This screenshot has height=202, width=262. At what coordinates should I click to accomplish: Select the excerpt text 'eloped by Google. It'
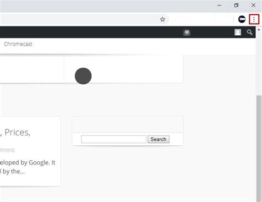28,162
